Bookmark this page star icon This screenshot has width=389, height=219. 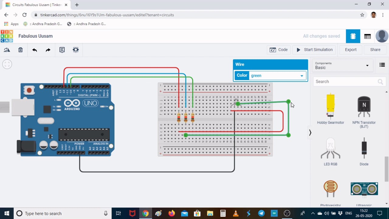(x=362, y=15)
